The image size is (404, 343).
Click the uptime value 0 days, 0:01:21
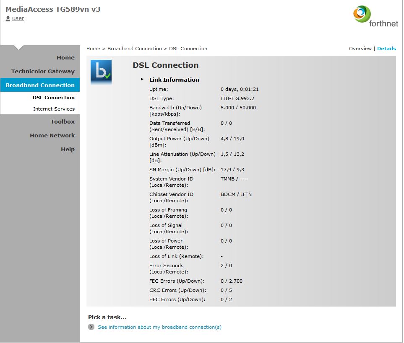click(x=240, y=89)
